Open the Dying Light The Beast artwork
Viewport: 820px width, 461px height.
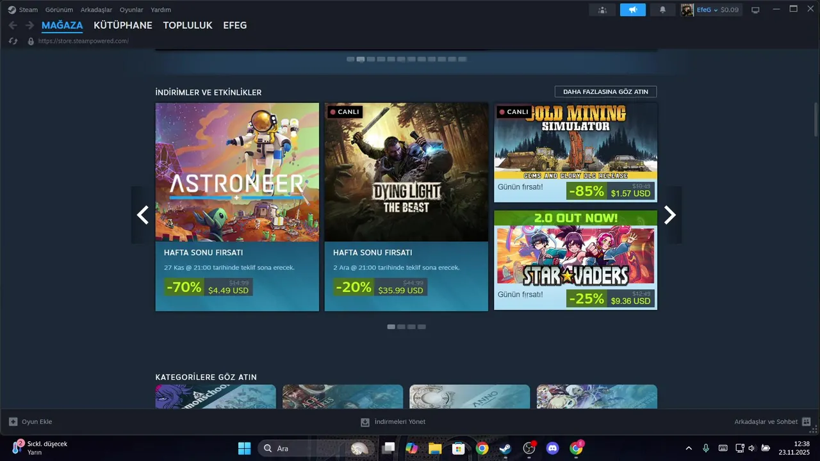pos(406,172)
